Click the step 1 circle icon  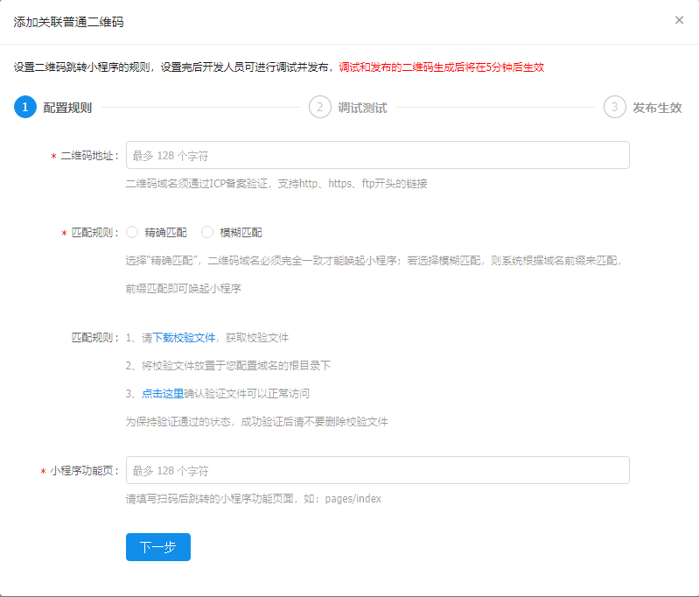click(25, 108)
